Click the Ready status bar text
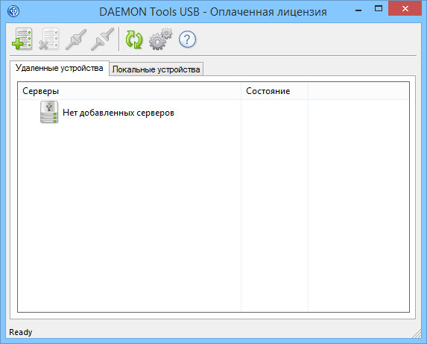This screenshot has width=427, height=344. click(21, 332)
